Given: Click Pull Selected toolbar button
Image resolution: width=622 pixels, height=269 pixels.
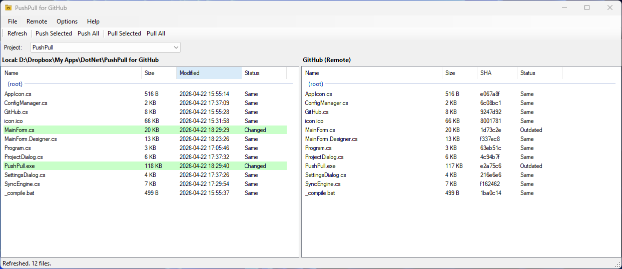Looking at the screenshot, I should [124, 33].
